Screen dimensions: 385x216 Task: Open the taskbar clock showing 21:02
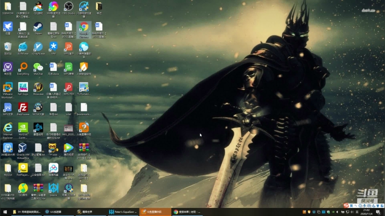[366, 212]
